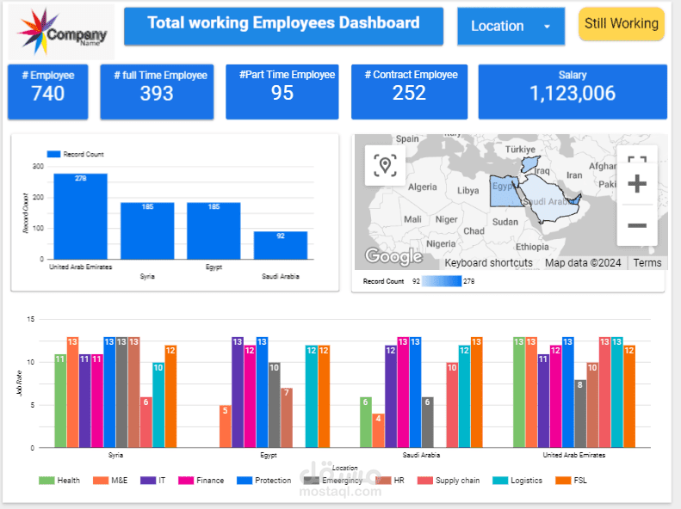Click the Map data ©2024 text
This screenshot has width=681, height=509.
583,263
